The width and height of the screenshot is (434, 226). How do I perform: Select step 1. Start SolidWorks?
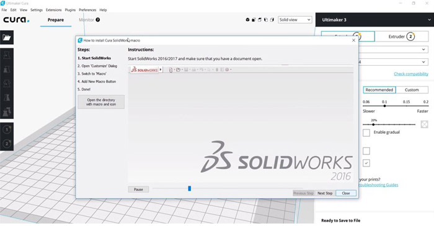94,58
